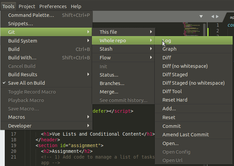Expand the Stash submenu

pyautogui.click(x=123, y=49)
